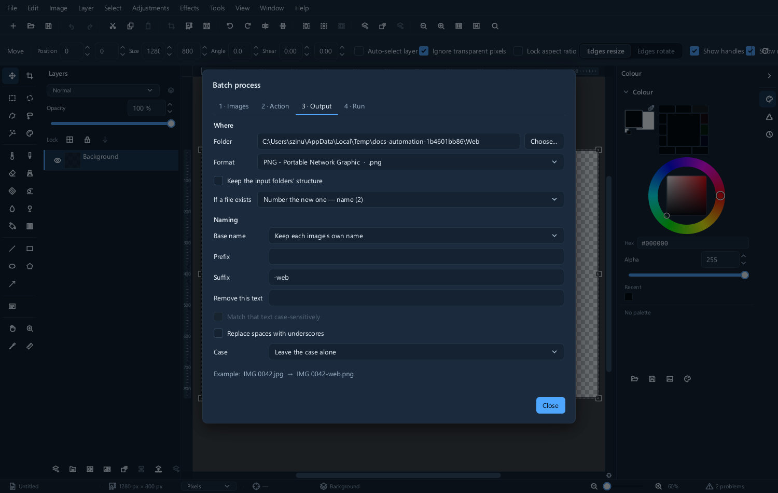Select the Hand pan tool
Image resolution: width=778 pixels, height=493 pixels.
click(12, 328)
